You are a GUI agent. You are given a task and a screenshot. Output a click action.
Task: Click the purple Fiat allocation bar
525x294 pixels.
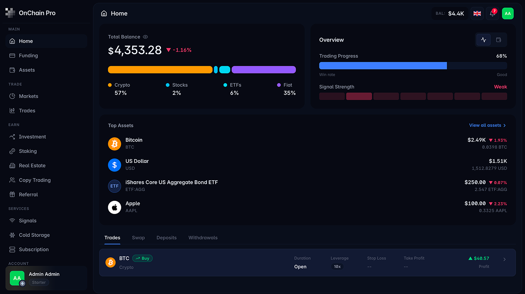coord(264,70)
